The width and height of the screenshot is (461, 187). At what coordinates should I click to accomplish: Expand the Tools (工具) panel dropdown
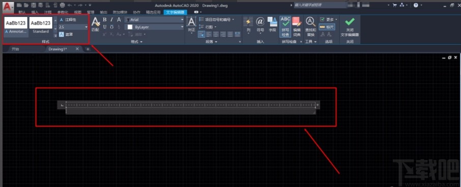pos(310,42)
